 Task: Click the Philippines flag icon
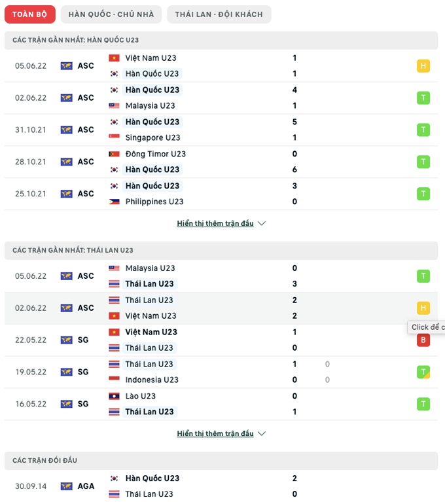(115, 202)
